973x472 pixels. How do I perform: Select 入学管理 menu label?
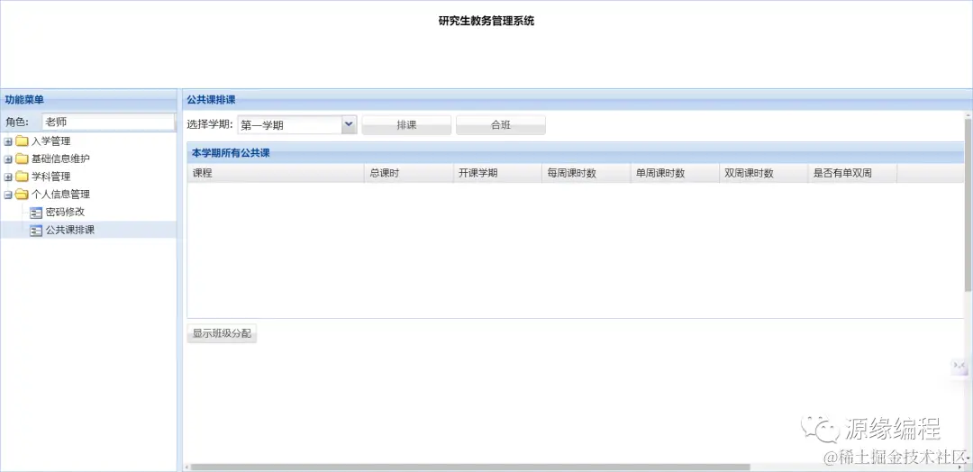coord(50,141)
